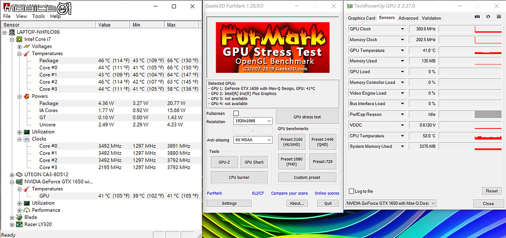Reset GPU-Z sensor readings
Screen dimensions: 506x238
[492, 191]
